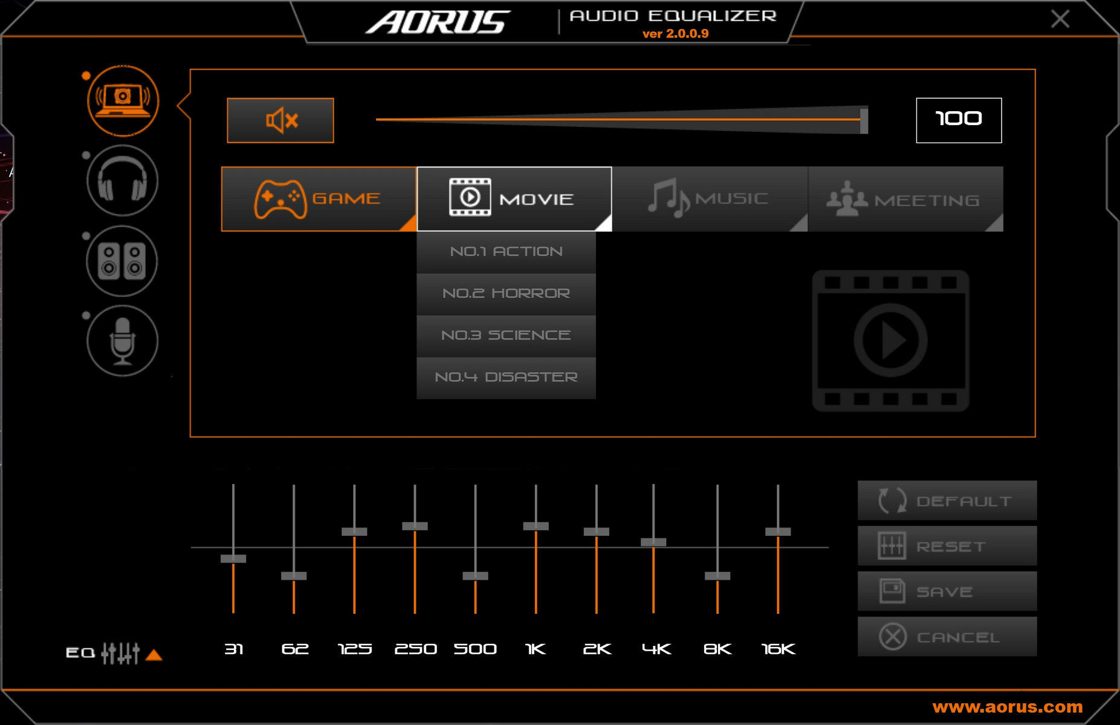Click the 16K equalizer slider handle
Viewport: 1120px width, 725px height.
(778, 532)
